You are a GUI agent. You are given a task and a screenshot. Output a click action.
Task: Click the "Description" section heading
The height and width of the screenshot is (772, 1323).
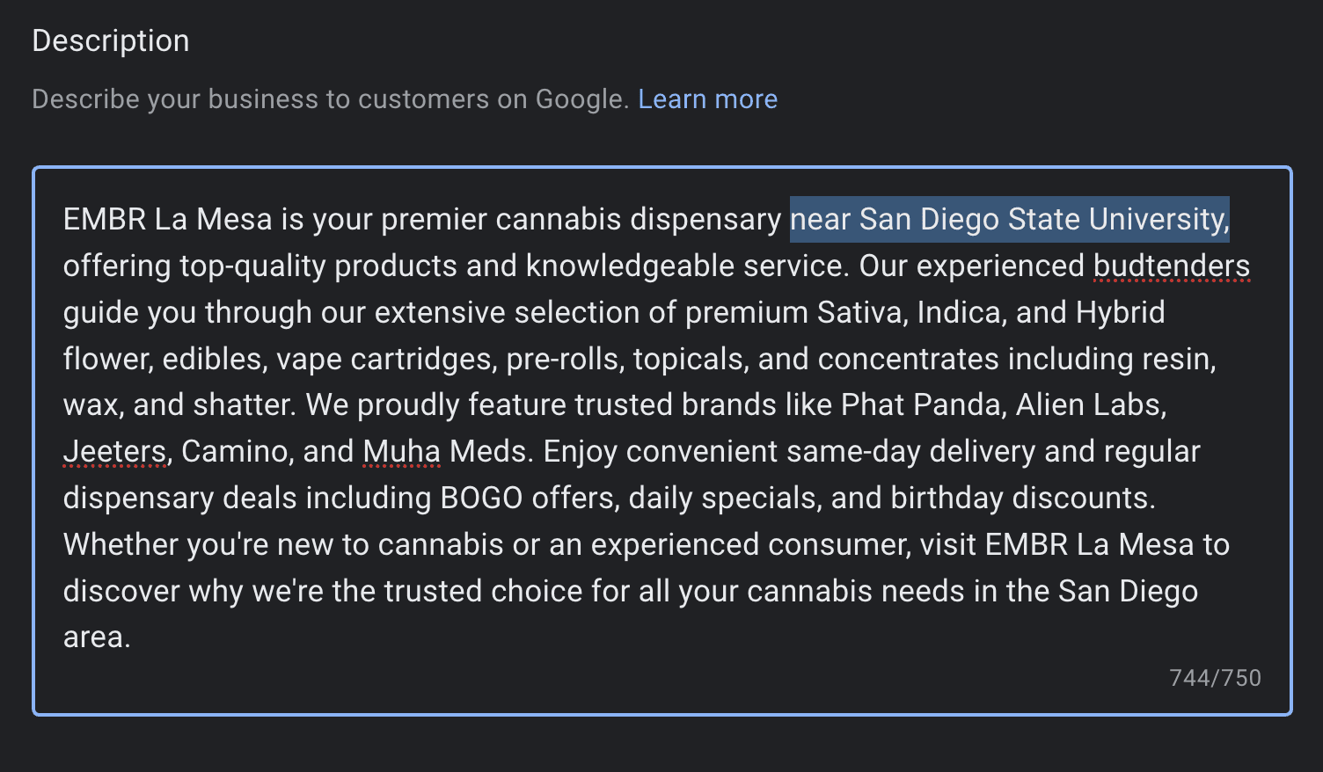tap(111, 41)
